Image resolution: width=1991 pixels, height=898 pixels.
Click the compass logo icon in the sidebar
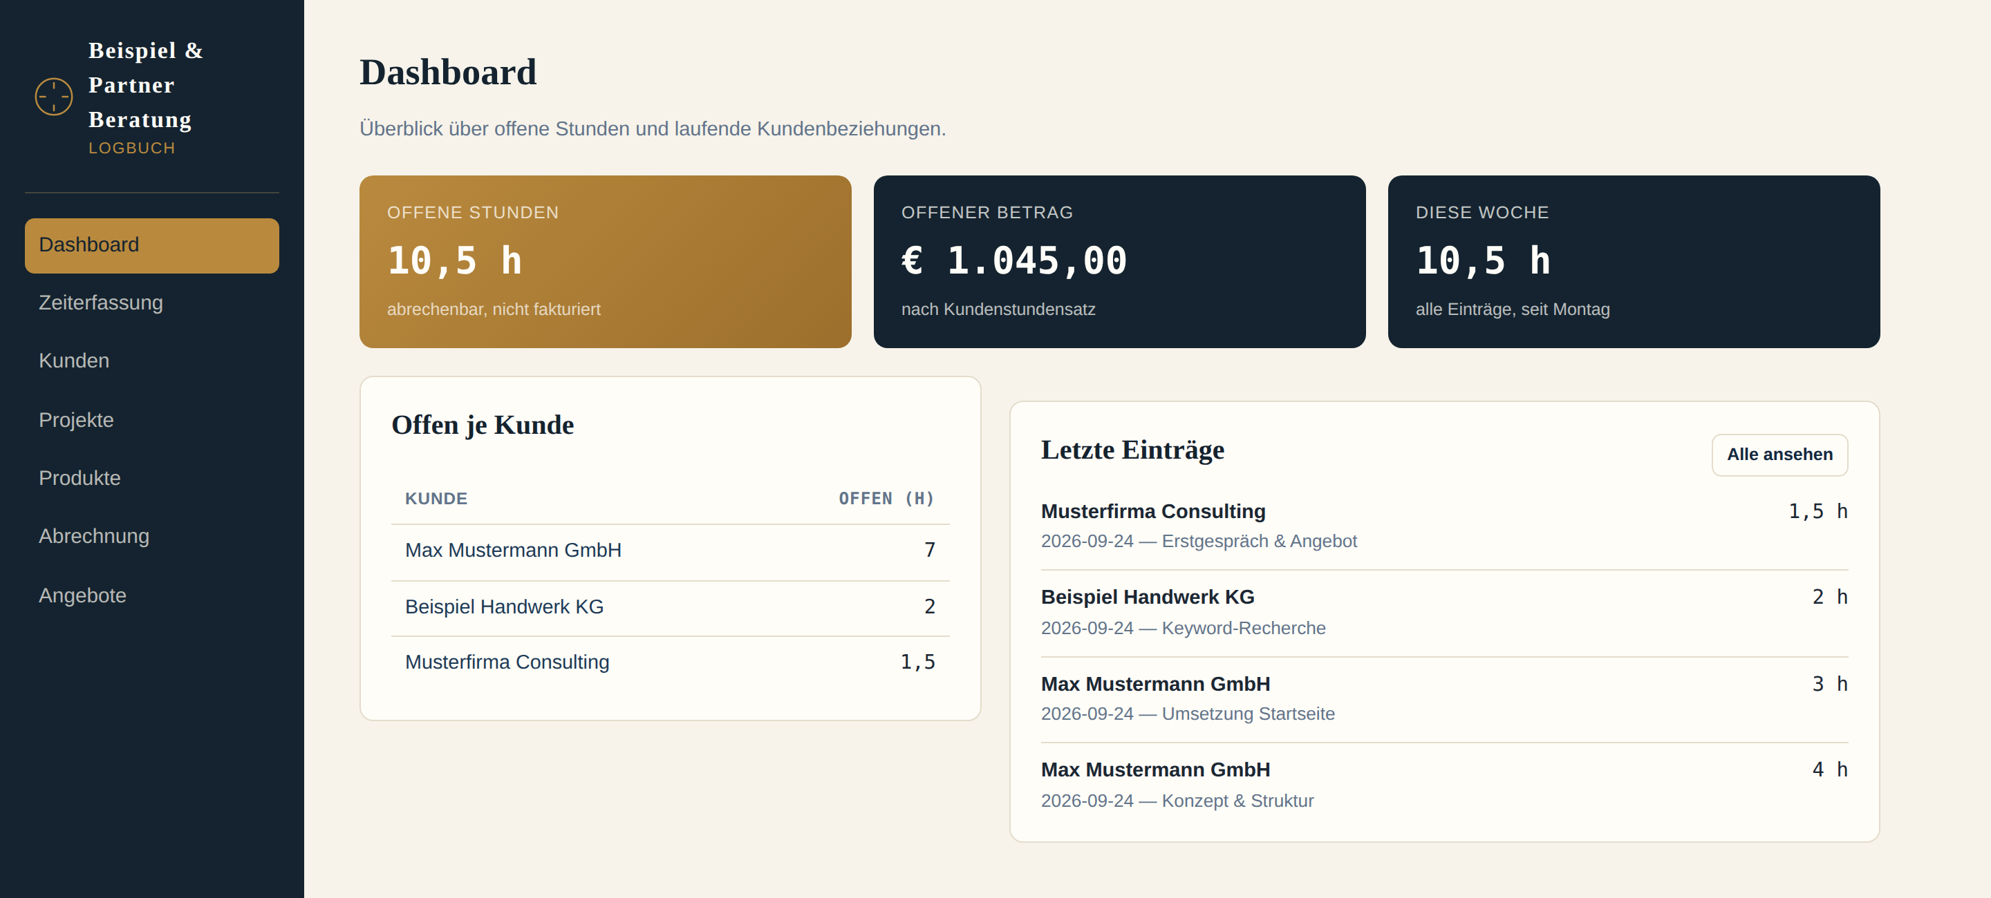(x=54, y=97)
